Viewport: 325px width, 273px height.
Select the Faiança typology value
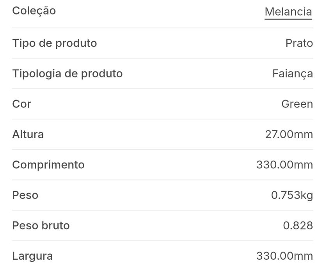[x=292, y=73]
